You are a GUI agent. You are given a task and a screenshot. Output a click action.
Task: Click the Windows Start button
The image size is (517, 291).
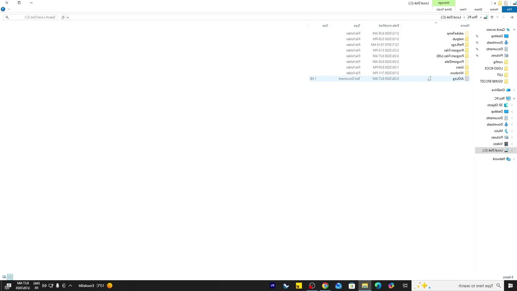point(510,286)
